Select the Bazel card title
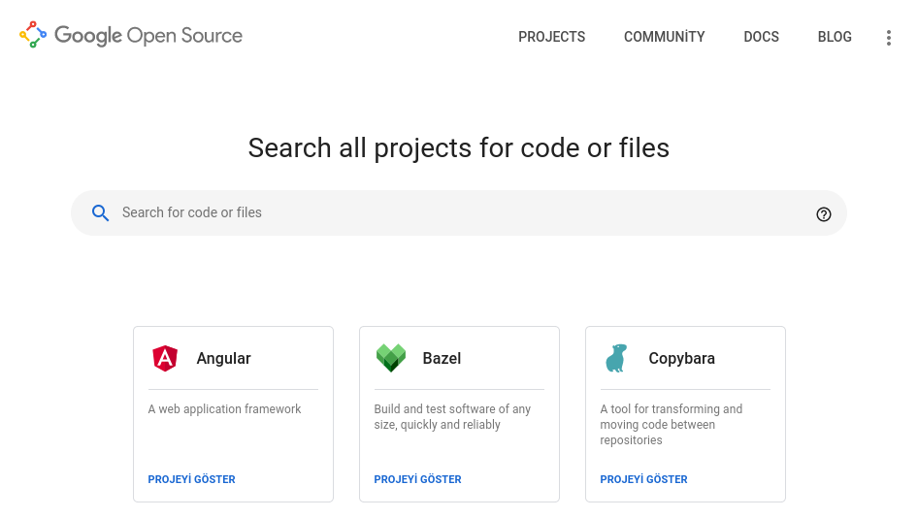 coord(442,358)
